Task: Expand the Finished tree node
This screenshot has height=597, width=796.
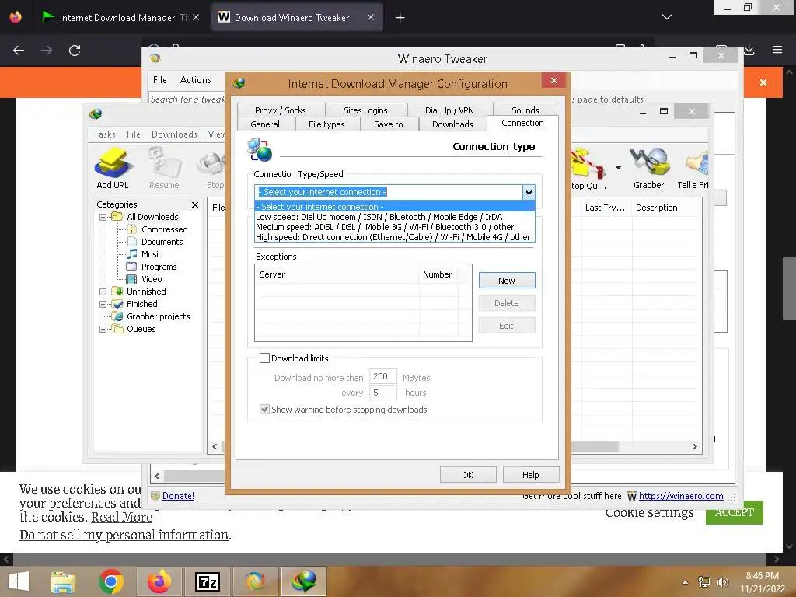Action: tap(103, 304)
